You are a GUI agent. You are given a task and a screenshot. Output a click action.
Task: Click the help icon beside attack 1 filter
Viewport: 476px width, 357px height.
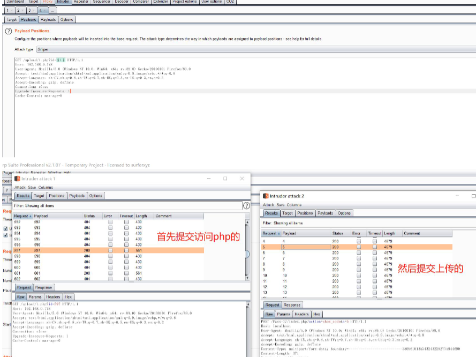pyautogui.click(x=246, y=205)
